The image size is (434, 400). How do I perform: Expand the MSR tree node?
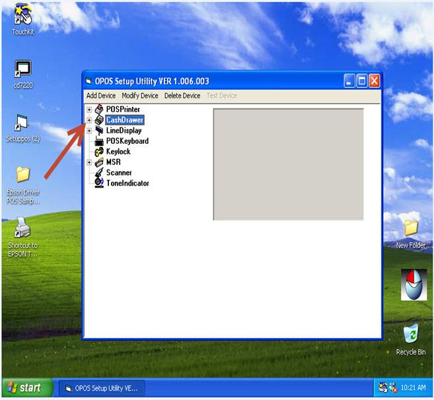click(89, 162)
